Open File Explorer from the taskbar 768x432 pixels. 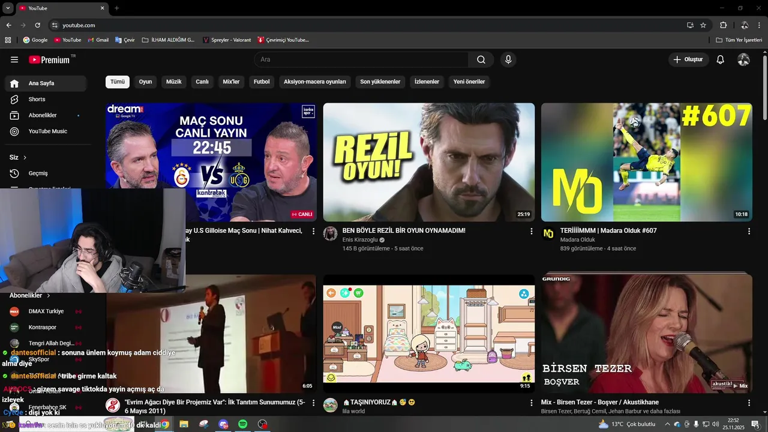pos(184,424)
